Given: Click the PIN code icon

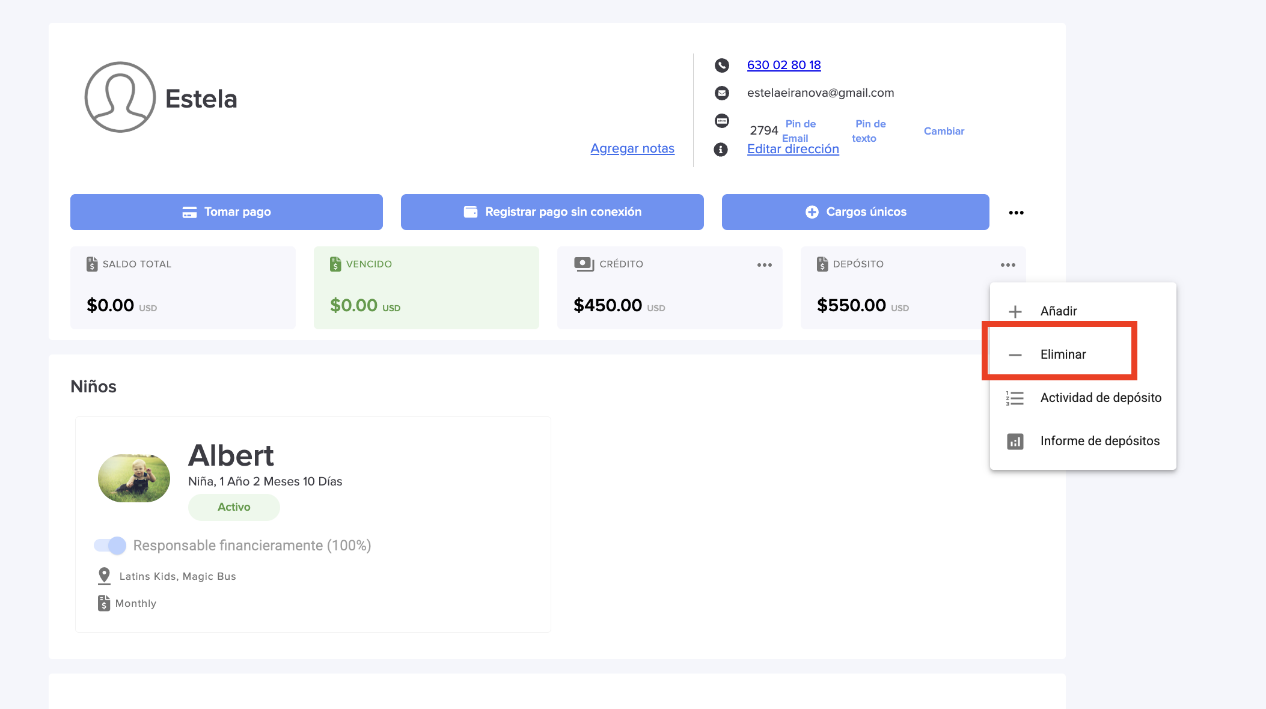Looking at the screenshot, I should (x=721, y=121).
